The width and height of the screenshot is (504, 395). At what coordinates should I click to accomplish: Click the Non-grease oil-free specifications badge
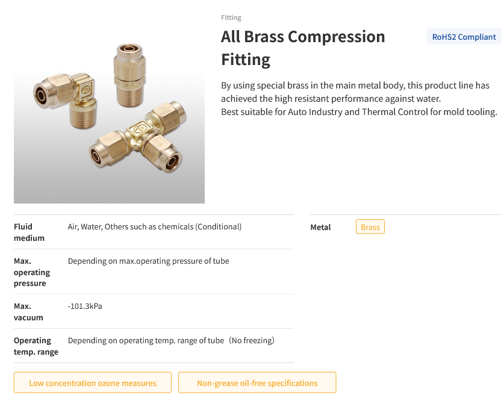[257, 382]
